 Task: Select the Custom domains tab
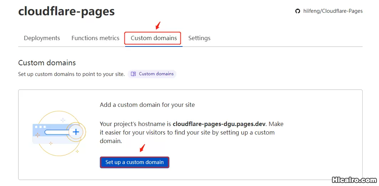154,38
